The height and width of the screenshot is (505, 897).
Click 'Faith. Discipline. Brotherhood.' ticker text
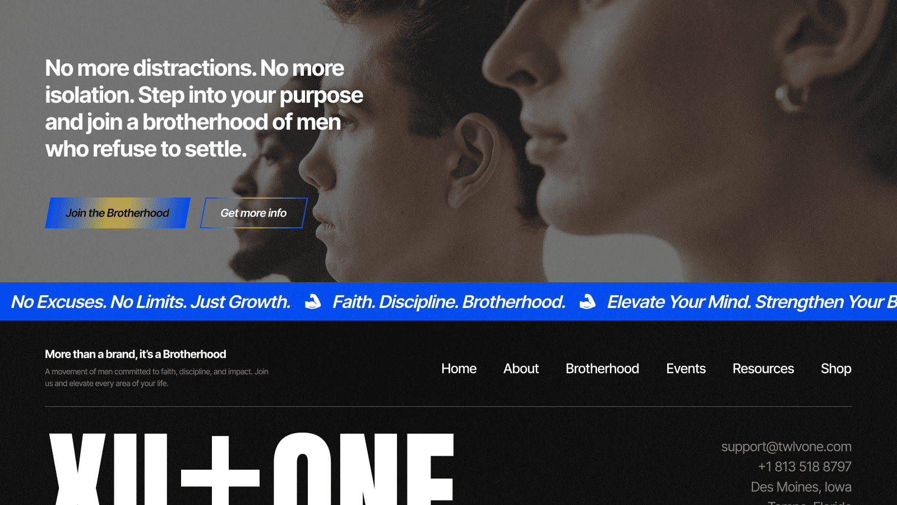click(449, 302)
